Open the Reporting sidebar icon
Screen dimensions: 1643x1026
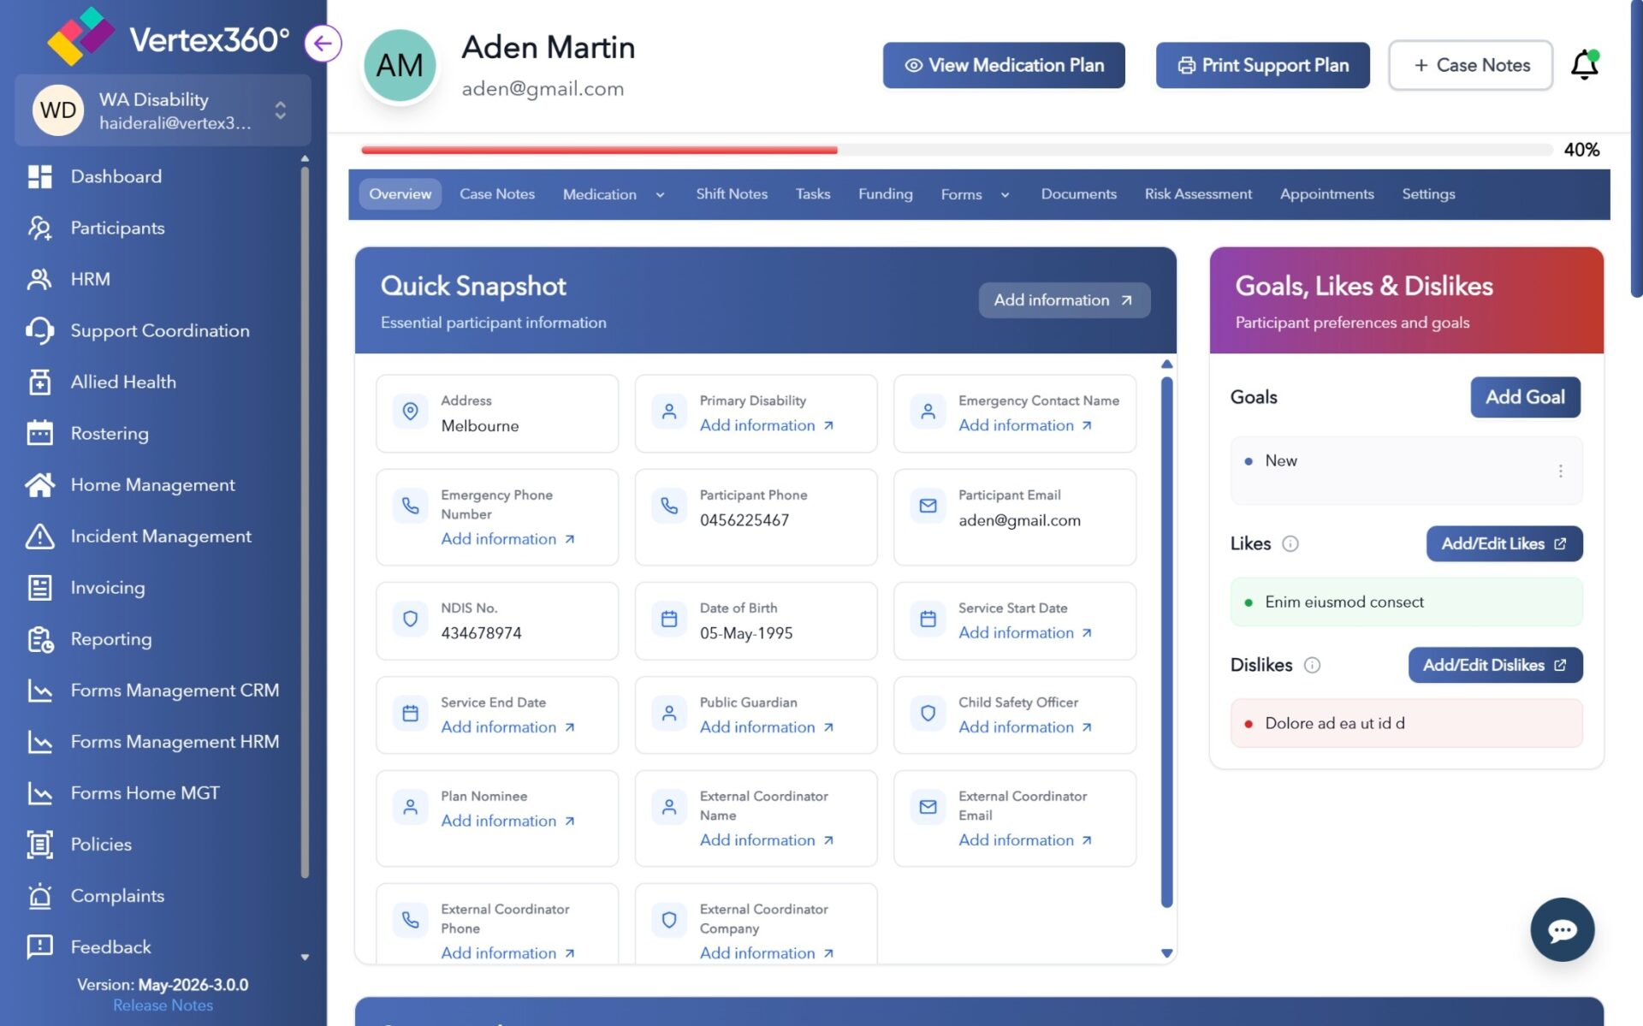pyautogui.click(x=40, y=638)
